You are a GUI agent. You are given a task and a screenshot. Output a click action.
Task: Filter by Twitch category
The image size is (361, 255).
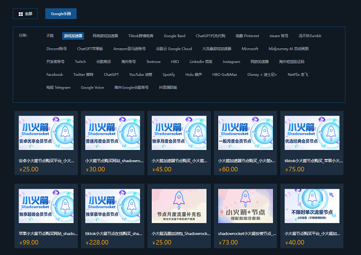(80, 61)
